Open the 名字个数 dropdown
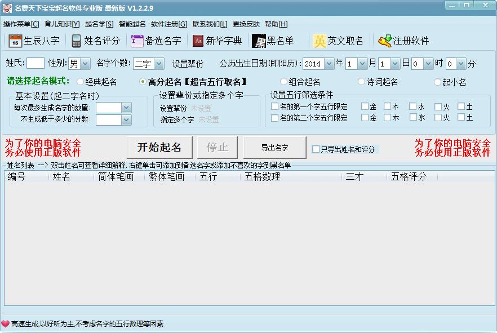The width and height of the screenshot is (497, 333). point(159,64)
